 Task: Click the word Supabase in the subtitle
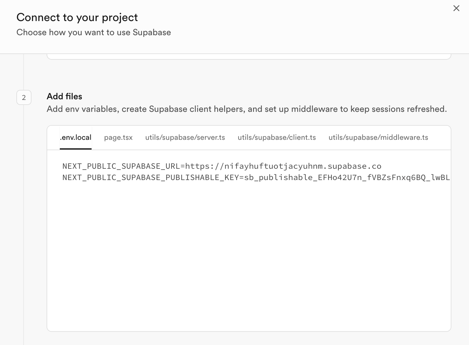click(x=152, y=32)
